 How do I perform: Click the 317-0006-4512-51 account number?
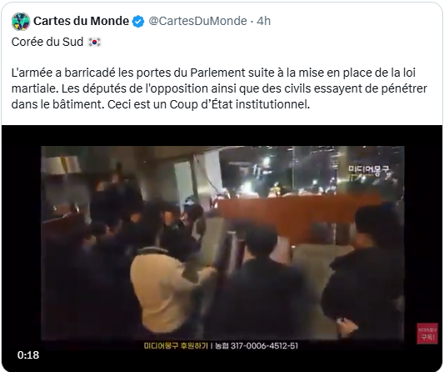264,345
